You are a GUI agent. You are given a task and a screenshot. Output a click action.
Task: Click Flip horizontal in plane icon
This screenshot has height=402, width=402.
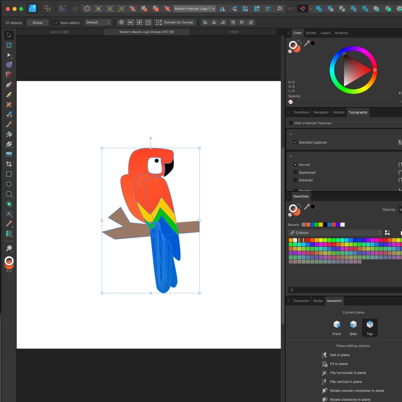(324, 373)
